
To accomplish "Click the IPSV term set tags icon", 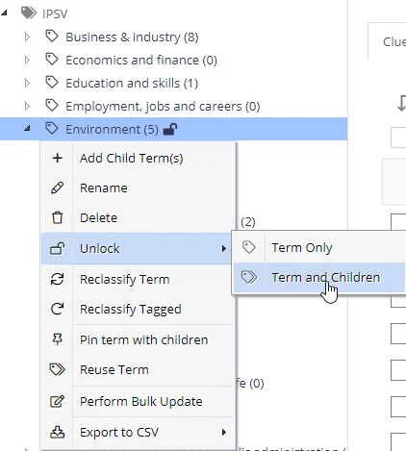I will 29,13.
